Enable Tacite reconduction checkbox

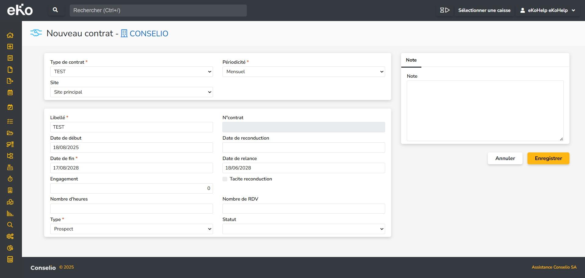225,179
